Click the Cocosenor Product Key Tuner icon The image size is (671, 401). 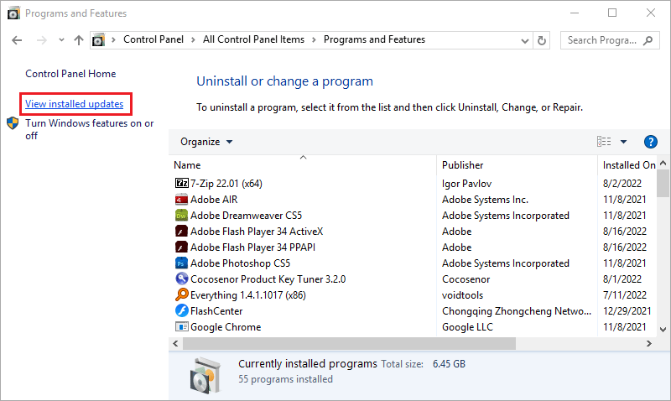181,279
